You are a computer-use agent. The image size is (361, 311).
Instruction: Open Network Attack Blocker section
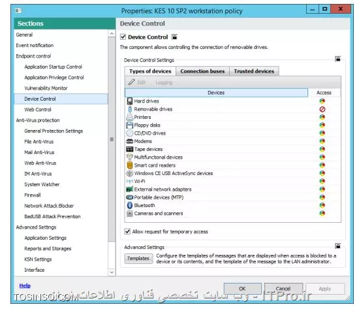49,206
